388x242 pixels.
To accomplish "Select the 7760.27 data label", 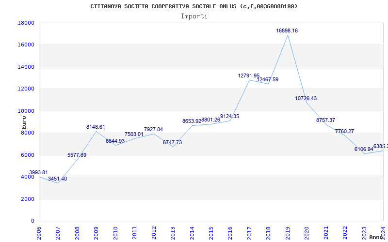I will pos(344,131).
